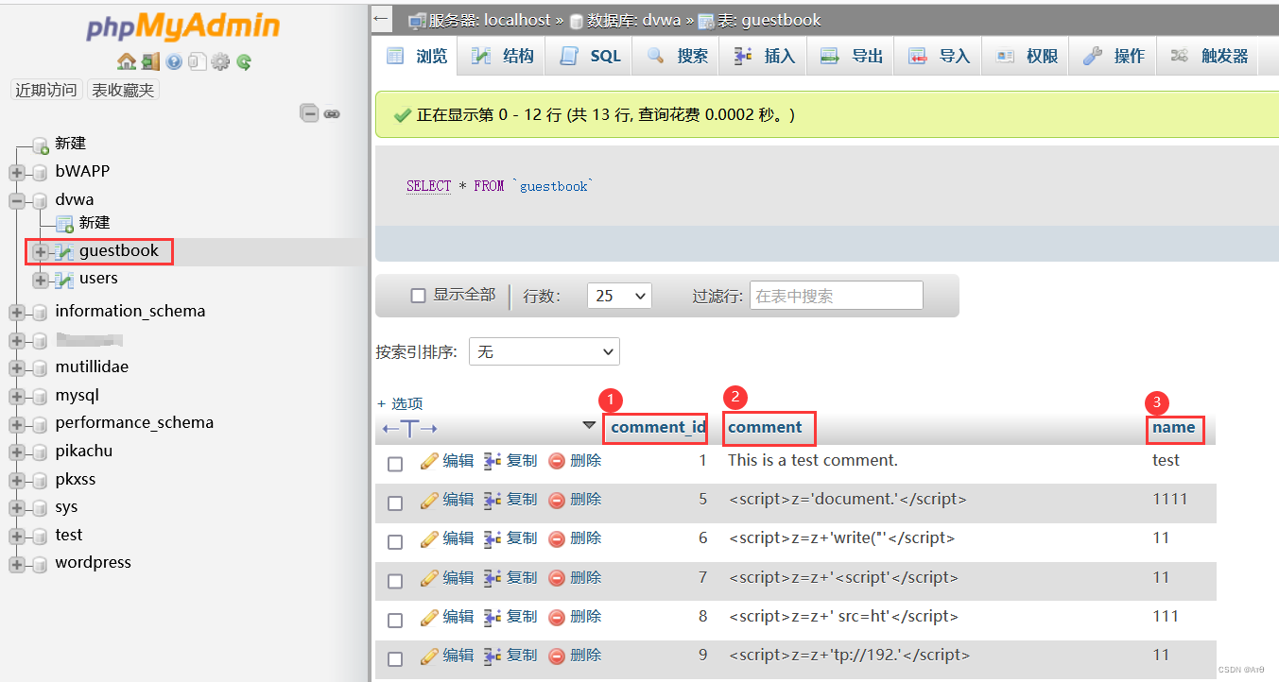Sort by the name column header
1279x682 pixels.
(x=1174, y=427)
